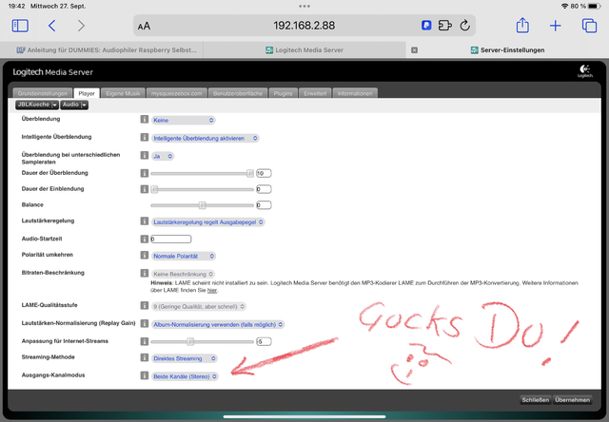Viewport: 609px width, 422px height.
Task: Open the Lautstärkeregelung dropdown
Action: point(207,222)
